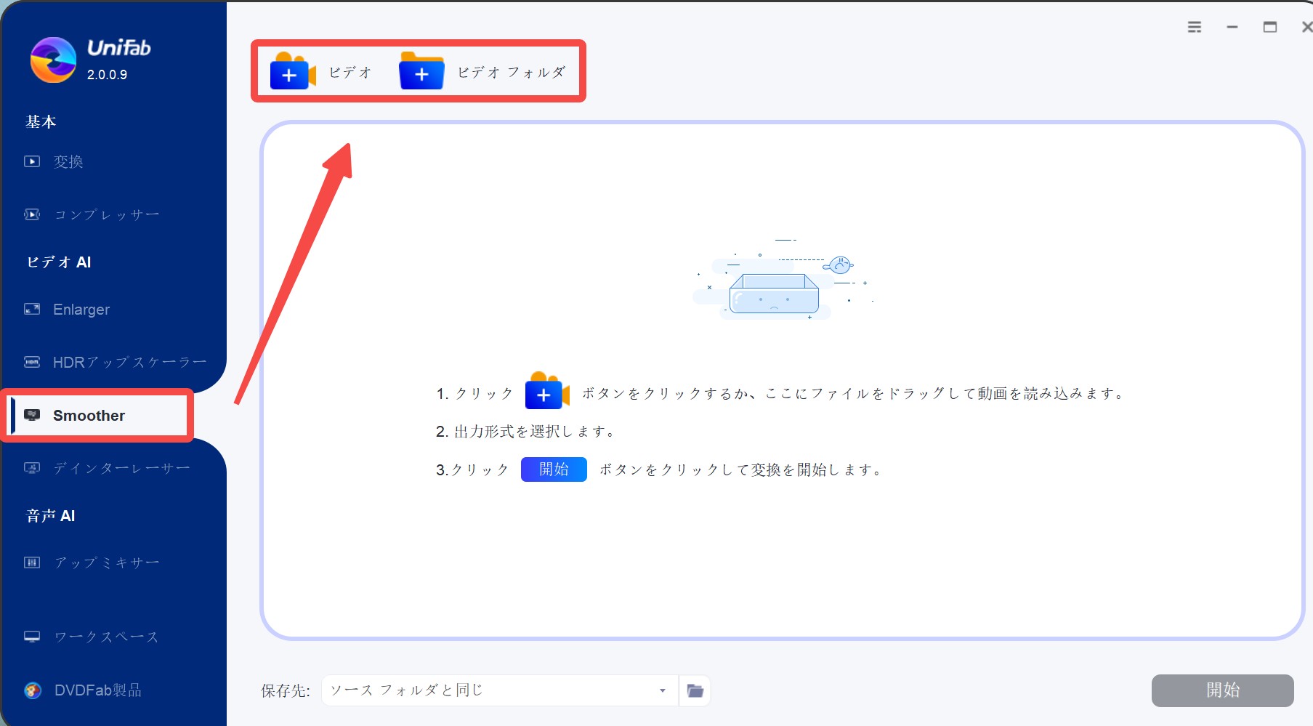Minimize the UniFab window
The image size is (1313, 726).
tap(1232, 27)
